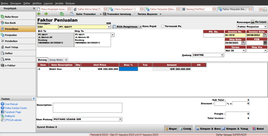Open the Penjualan module
The height and width of the screenshot is (136, 268).
(x=18, y=35)
